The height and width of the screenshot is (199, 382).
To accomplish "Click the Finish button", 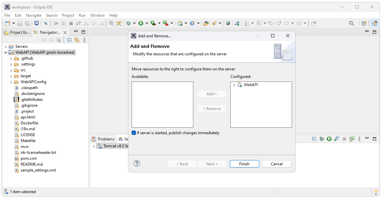I will click(244, 164).
